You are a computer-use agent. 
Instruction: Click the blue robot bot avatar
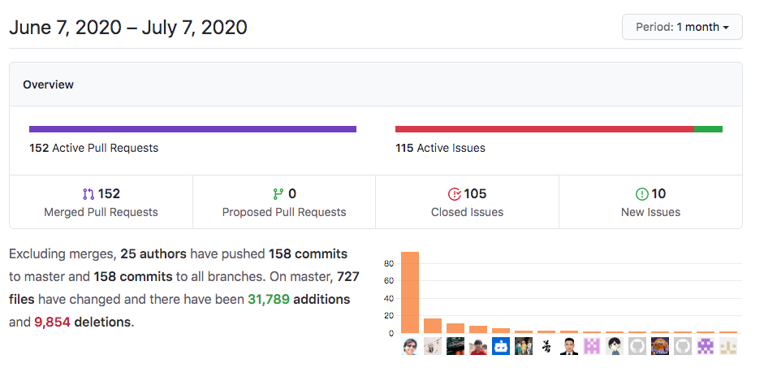point(501,347)
